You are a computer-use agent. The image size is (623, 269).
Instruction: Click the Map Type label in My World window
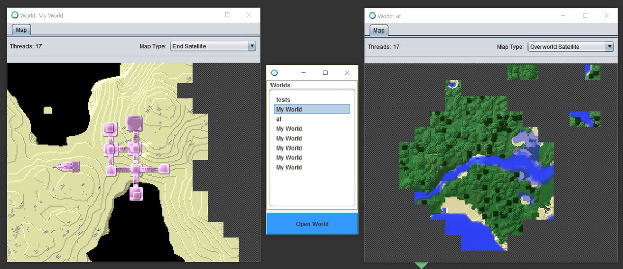[x=153, y=46]
